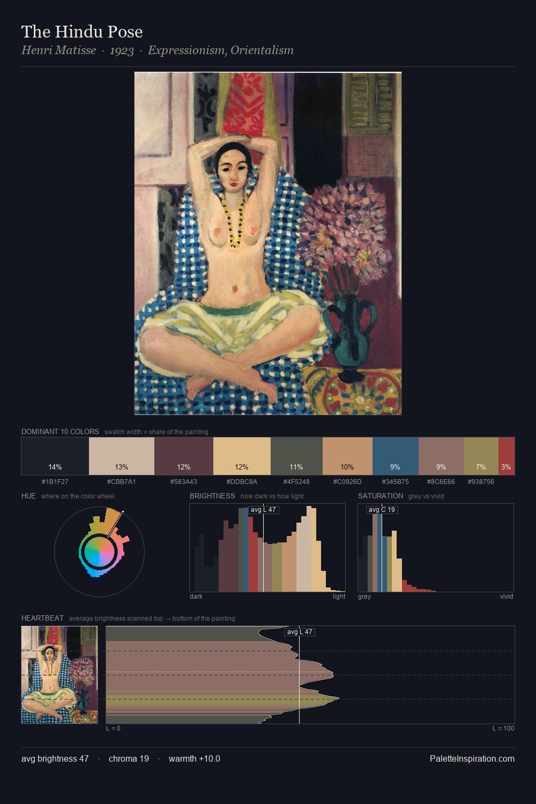This screenshot has width=536, height=804.
Task: Click the HUE section heading
Action: pos(28,496)
